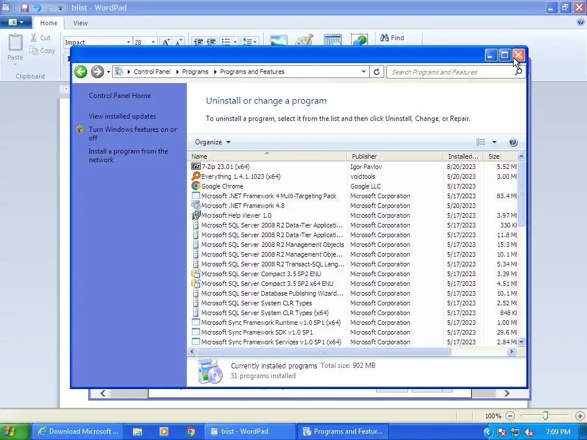Open the view options dropdown arrow
The width and height of the screenshot is (587, 440).
click(494, 142)
